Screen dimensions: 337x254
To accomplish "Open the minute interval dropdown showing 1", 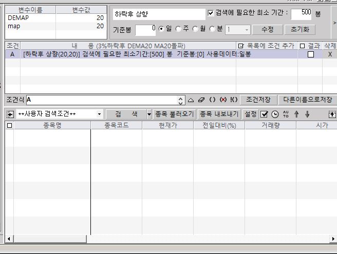I will (x=247, y=30).
